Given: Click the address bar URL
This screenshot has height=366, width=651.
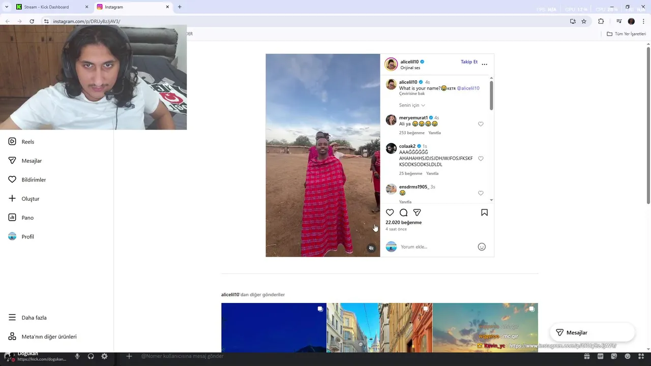Looking at the screenshot, I should (86, 21).
